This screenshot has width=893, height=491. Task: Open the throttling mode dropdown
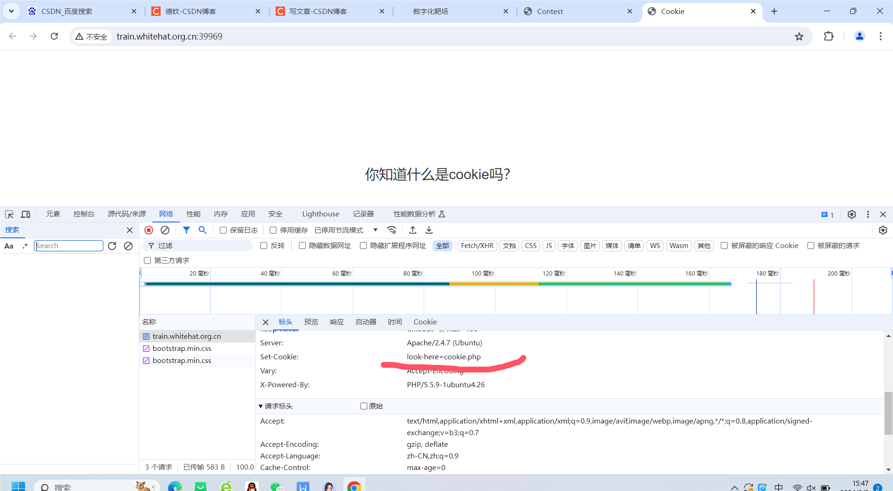click(346, 230)
